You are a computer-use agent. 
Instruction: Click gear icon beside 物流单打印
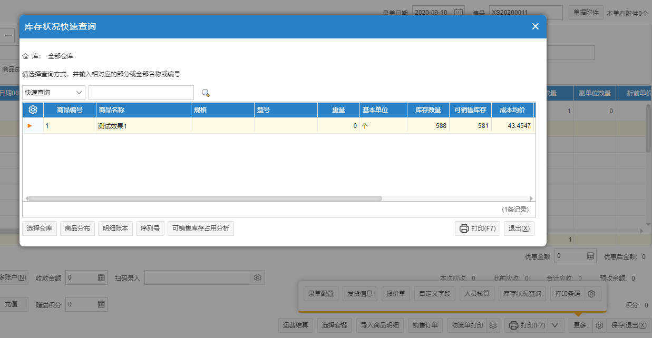click(x=493, y=325)
